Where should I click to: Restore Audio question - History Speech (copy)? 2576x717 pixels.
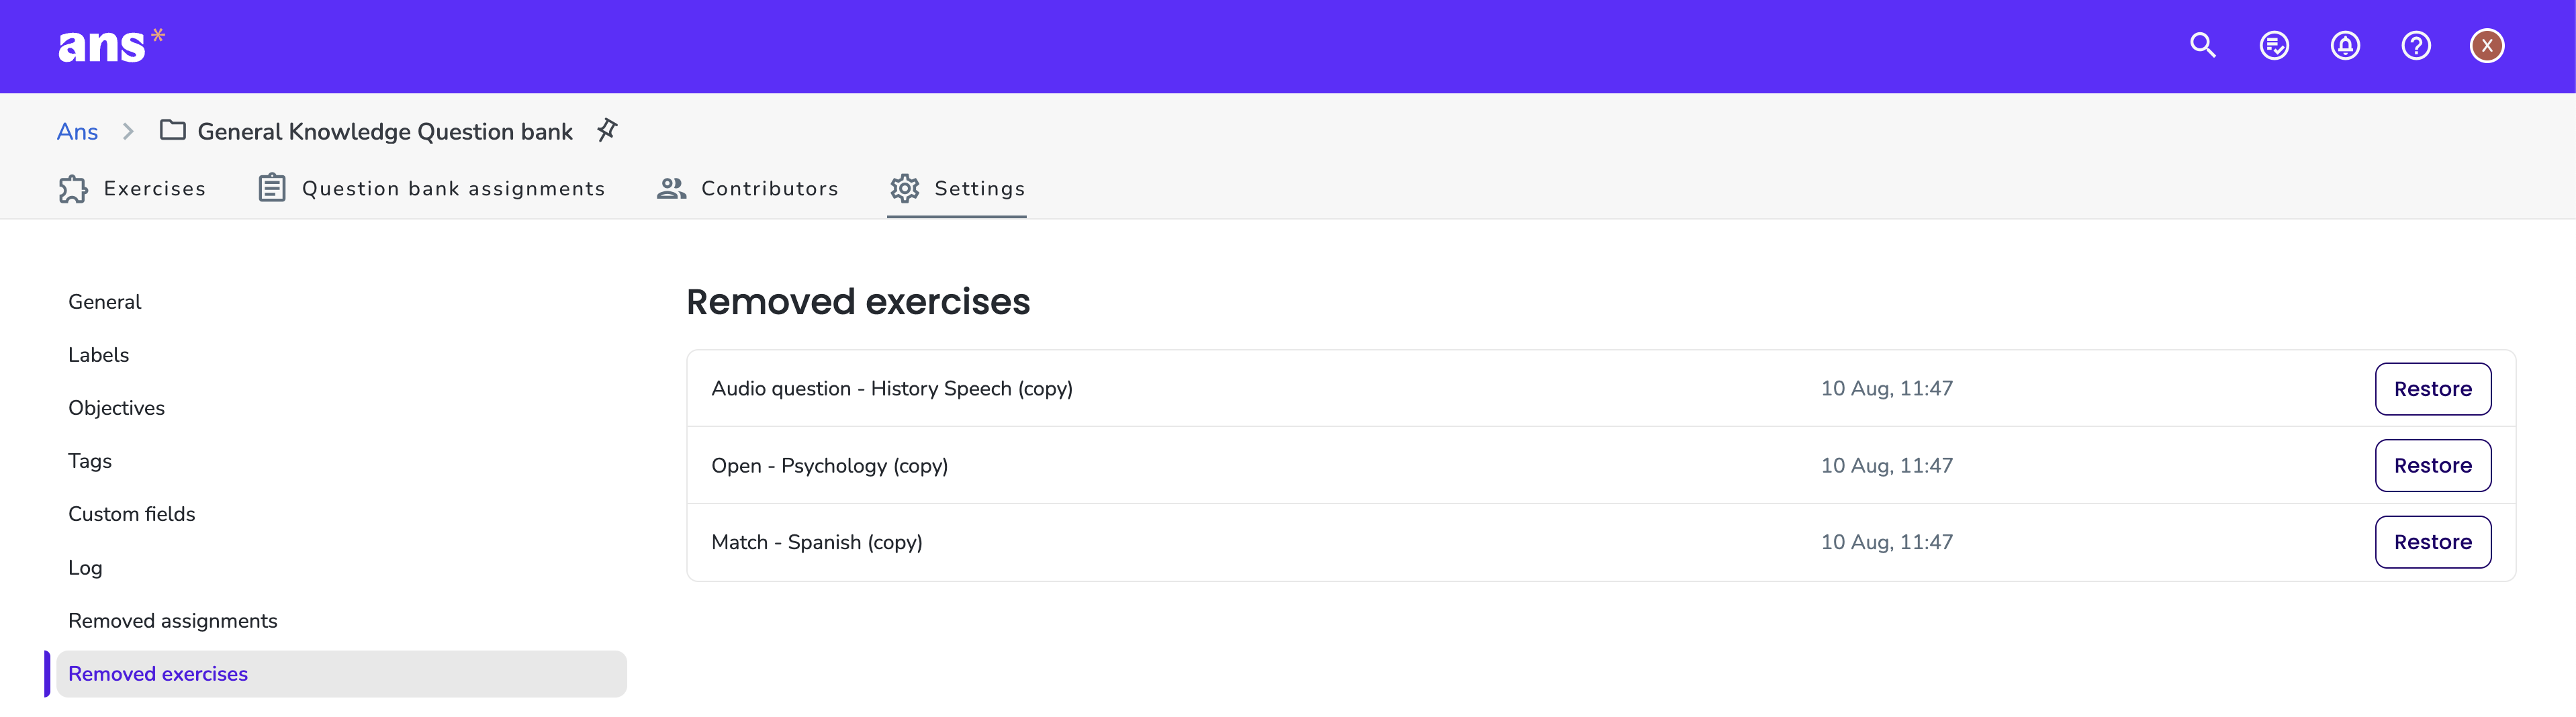(x=2432, y=389)
